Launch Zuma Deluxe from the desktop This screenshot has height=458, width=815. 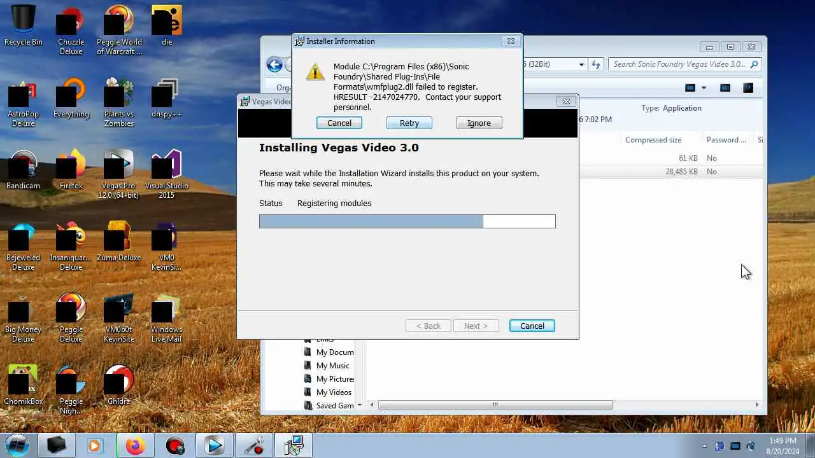click(119, 242)
